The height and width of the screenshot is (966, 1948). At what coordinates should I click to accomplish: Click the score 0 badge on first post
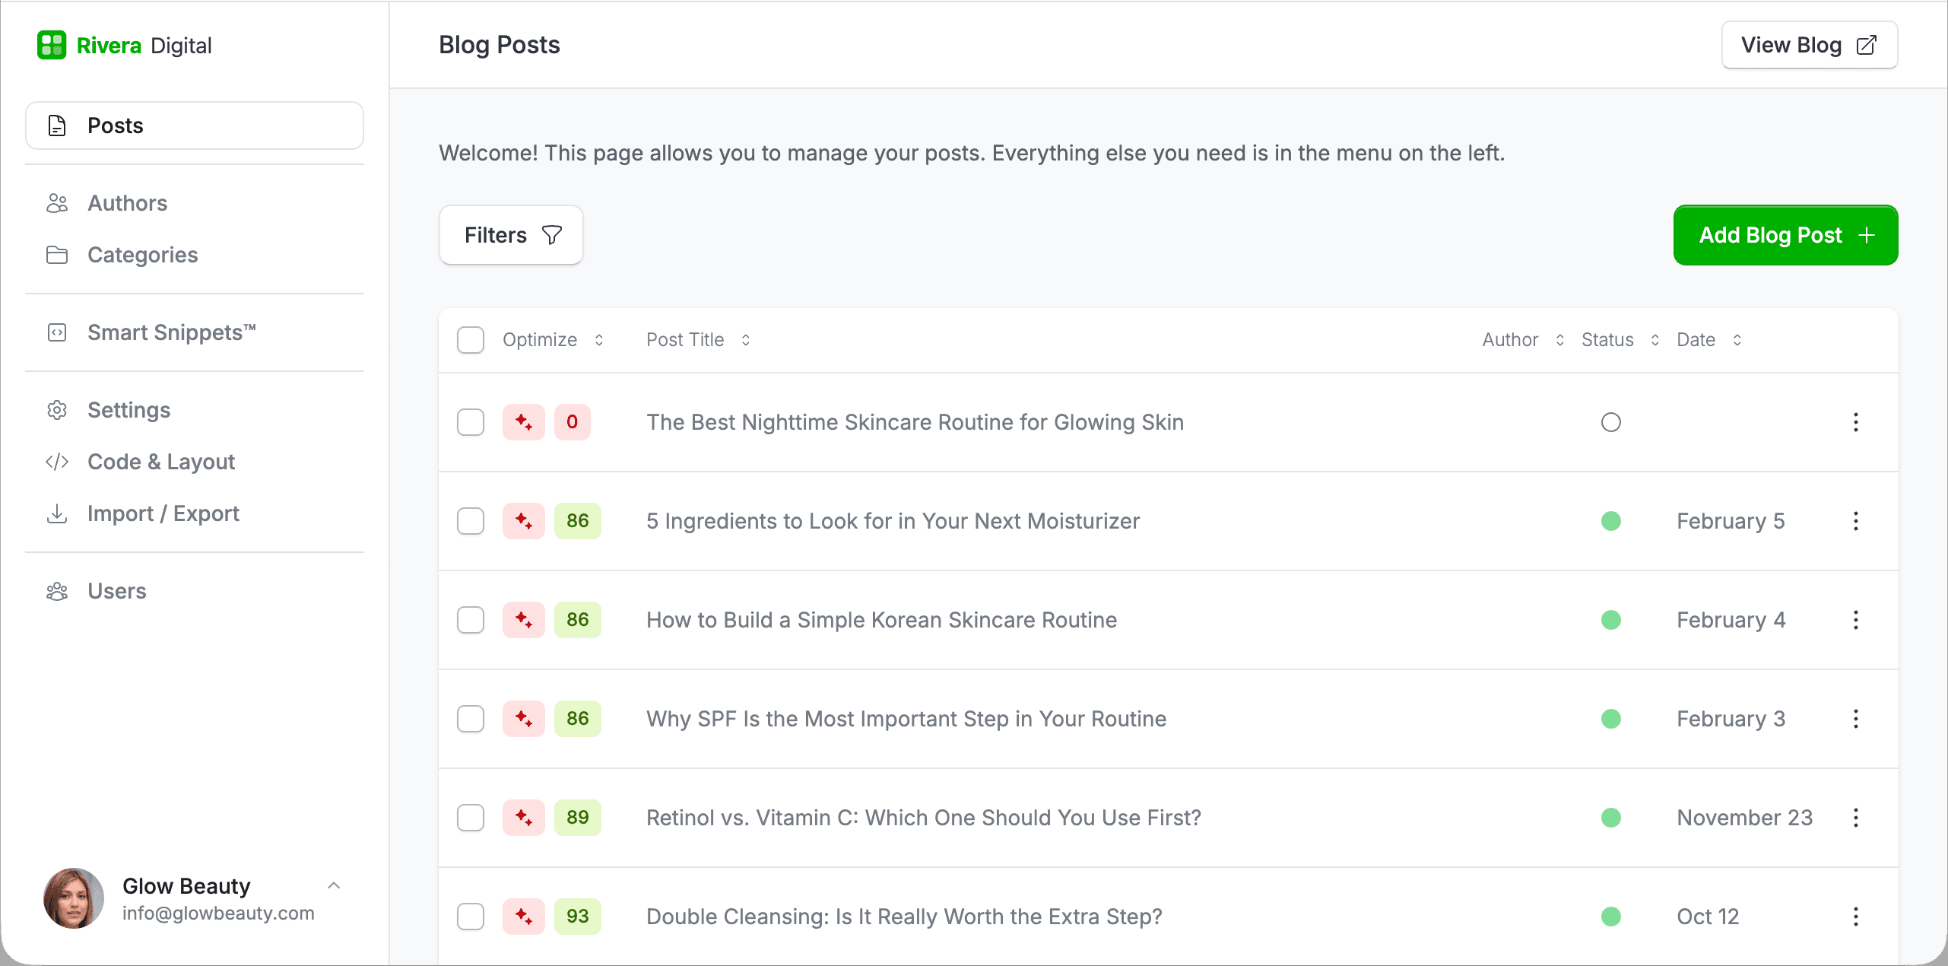572,422
